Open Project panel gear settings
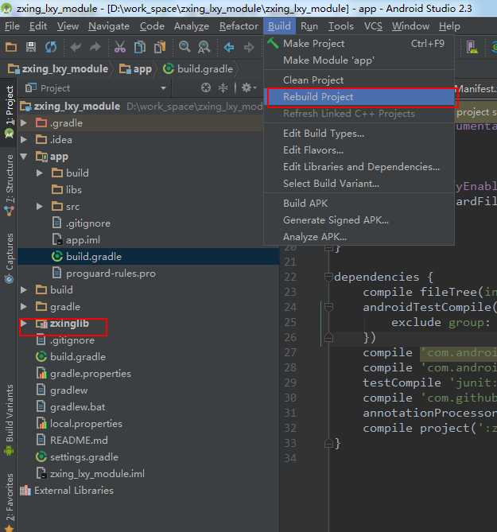Image resolution: width=497 pixels, height=532 pixels. coord(249,88)
